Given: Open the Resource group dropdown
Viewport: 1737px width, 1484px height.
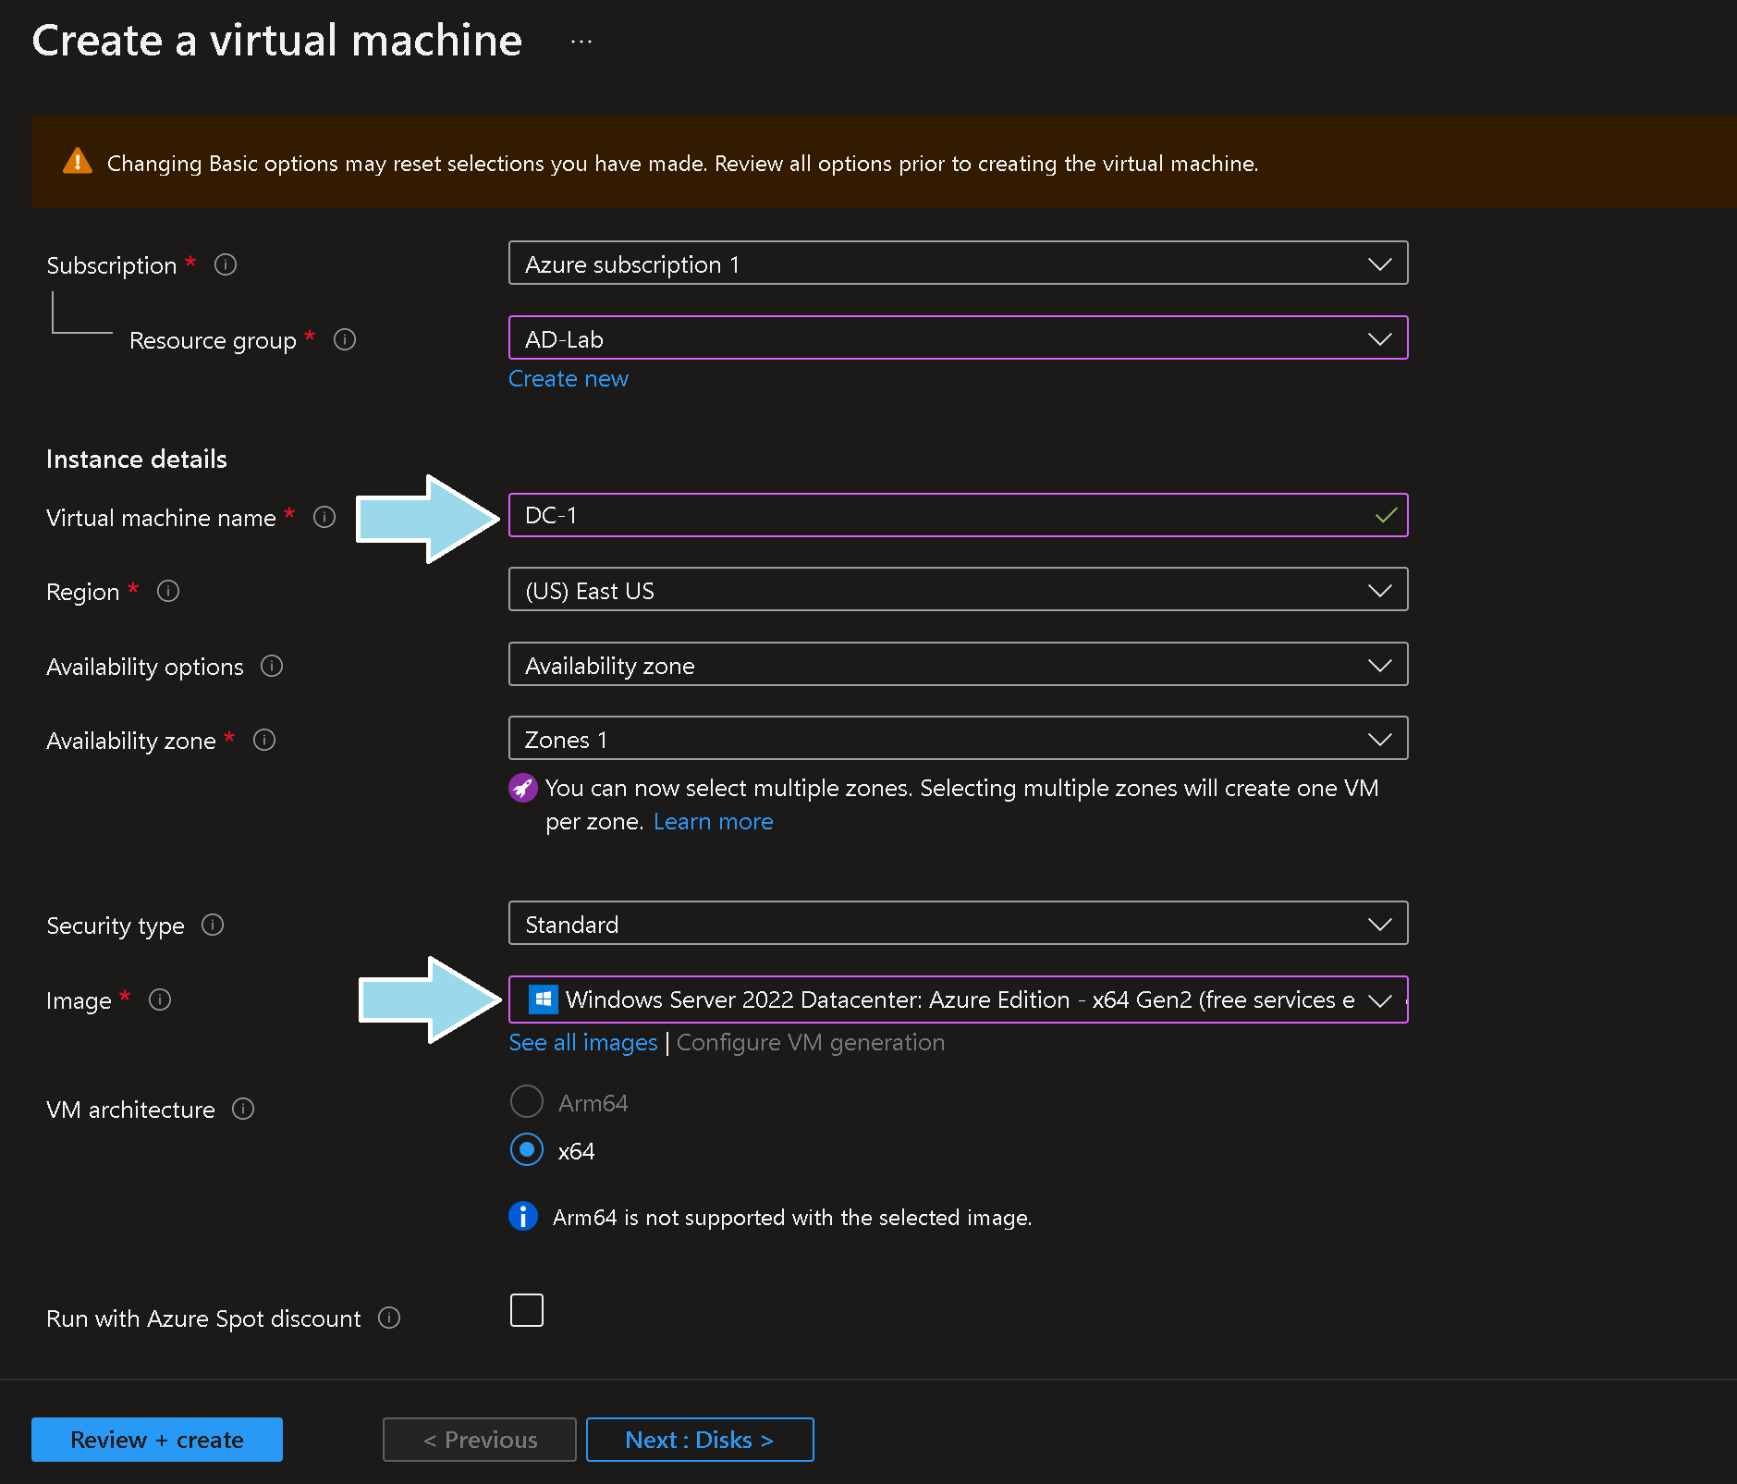Looking at the screenshot, I should tap(958, 338).
